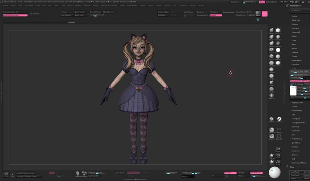Select the MaskPen brush icon
This screenshot has height=181, width=310.
tap(271, 136)
